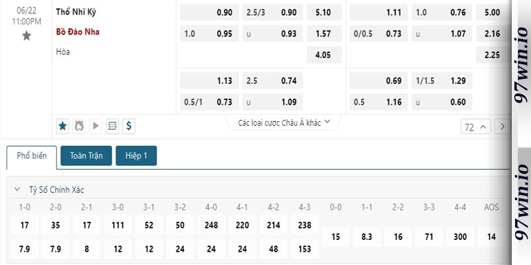
Task: Choose 0-0 correct score odds 15
Action: (x=336, y=237)
